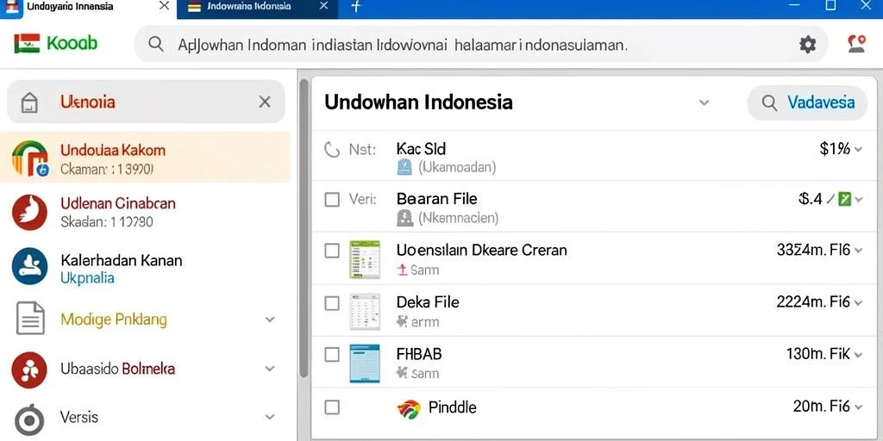This screenshot has height=441, width=883.
Task: Expand the 20m. Fi6 dropdown
Action: point(858,407)
